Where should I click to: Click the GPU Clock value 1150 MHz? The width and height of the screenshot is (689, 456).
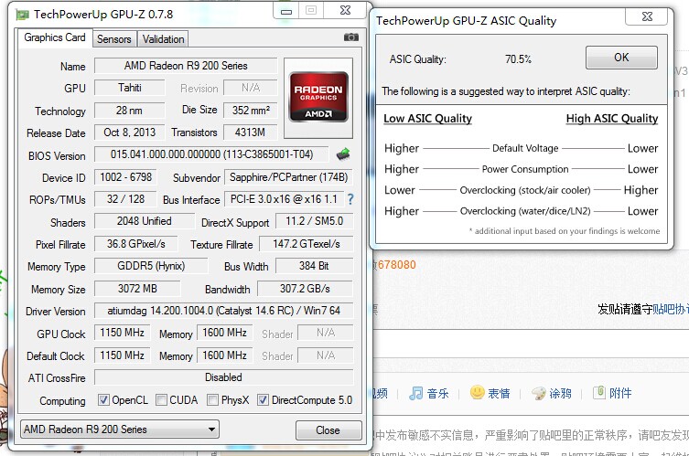pyautogui.click(x=123, y=333)
